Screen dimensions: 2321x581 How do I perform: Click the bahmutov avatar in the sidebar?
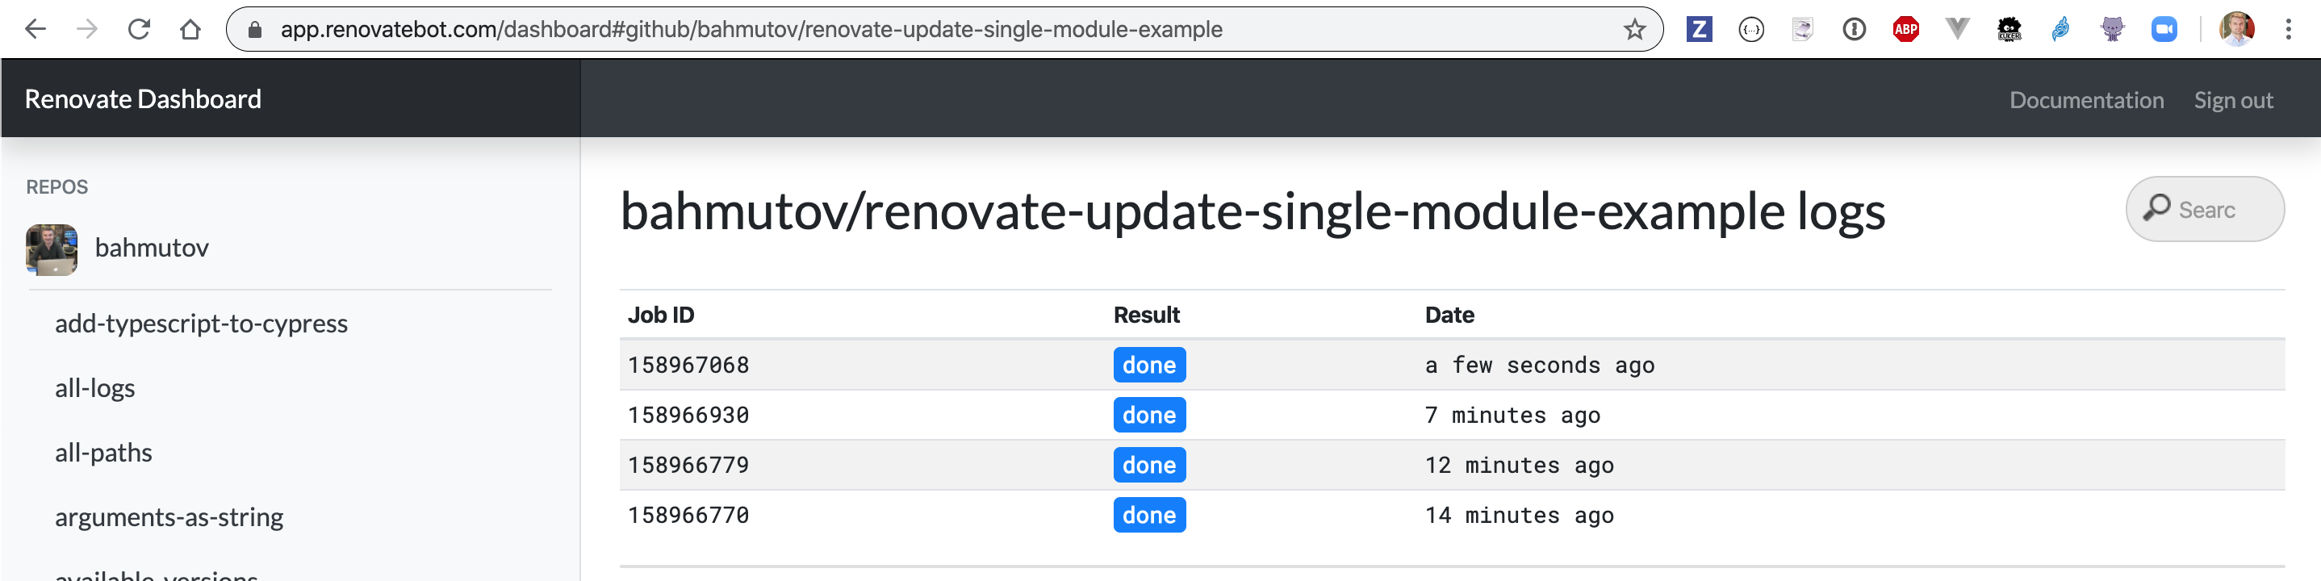[x=52, y=249]
